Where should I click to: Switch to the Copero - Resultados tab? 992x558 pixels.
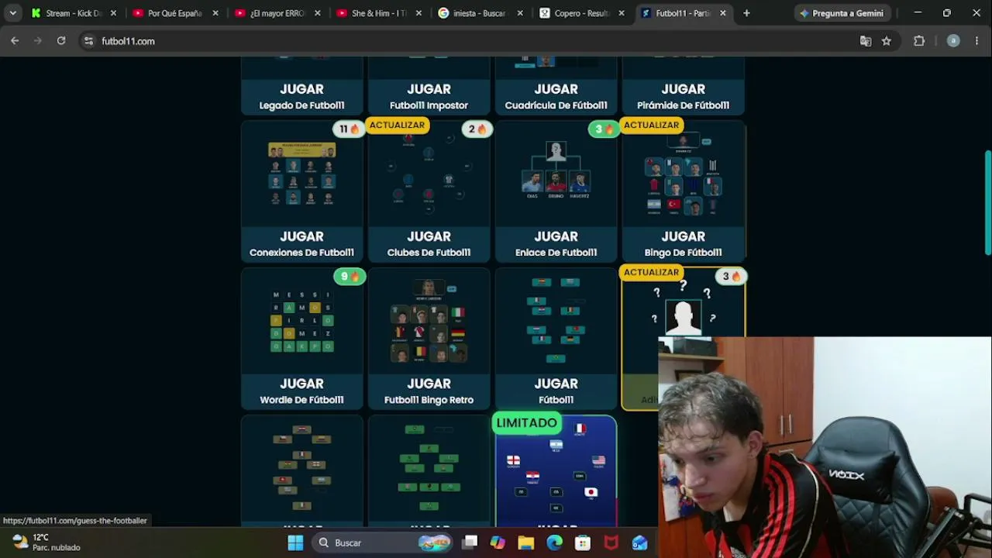(x=582, y=13)
